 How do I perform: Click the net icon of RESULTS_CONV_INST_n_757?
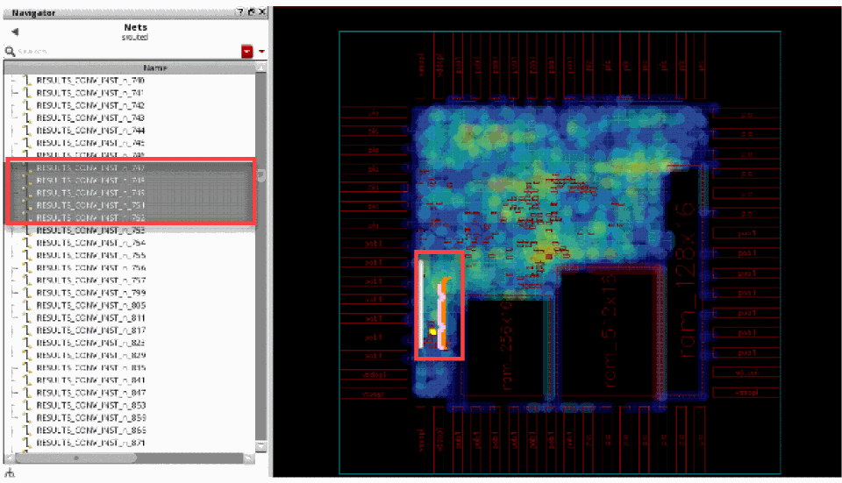[x=27, y=281]
